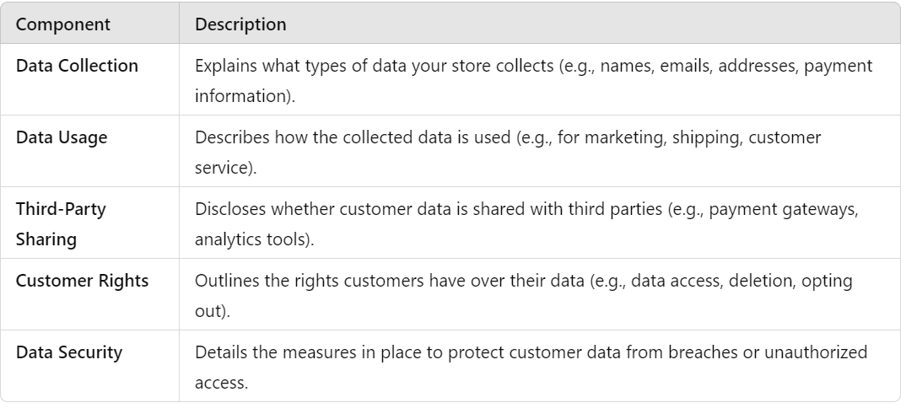Click the words 'payment gateways' in the table
The height and width of the screenshot is (408, 906).
784,209
